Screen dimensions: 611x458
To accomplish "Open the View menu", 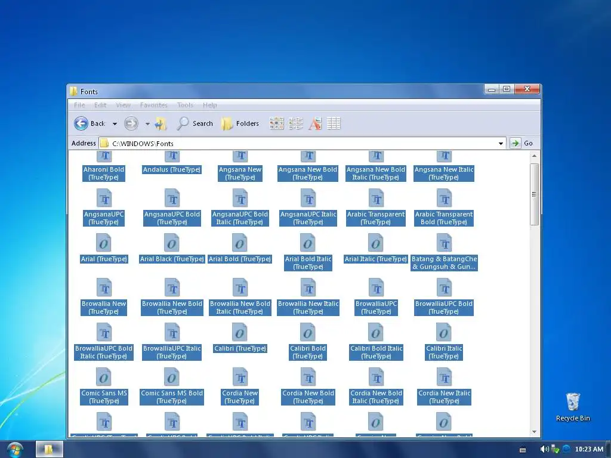I will coord(123,105).
